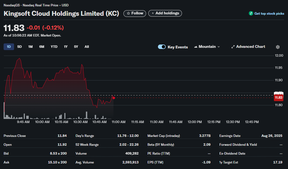This screenshot has width=288, height=169.
Task: Click the red current price marker dot
Action: click(x=114, y=98)
